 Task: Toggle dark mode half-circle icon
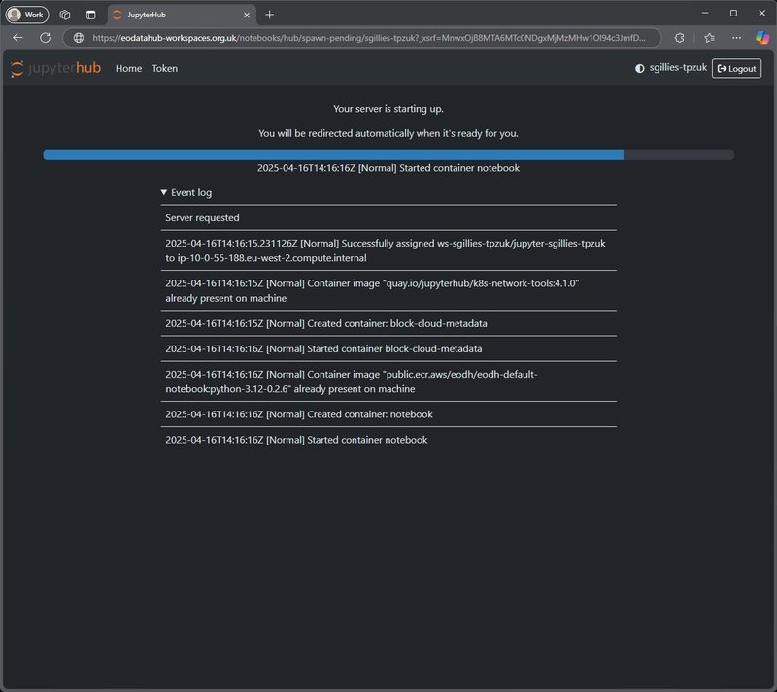coord(639,68)
